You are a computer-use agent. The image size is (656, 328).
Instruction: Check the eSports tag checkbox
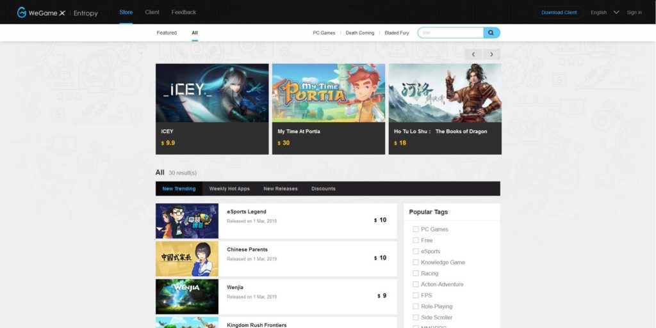tap(415, 251)
